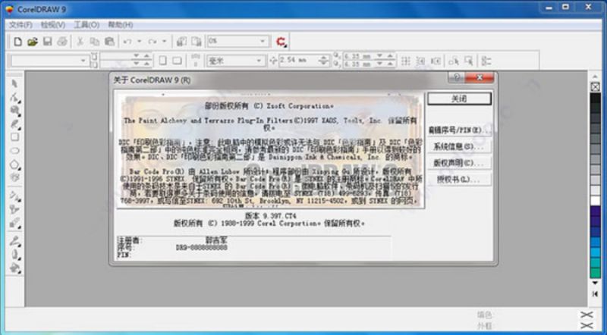Adjust the nudge offset 2.54 mm stepper
The width and height of the screenshot is (607, 335).
tap(324, 61)
